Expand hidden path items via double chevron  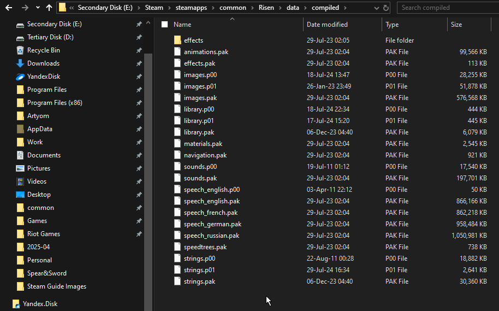(72, 8)
